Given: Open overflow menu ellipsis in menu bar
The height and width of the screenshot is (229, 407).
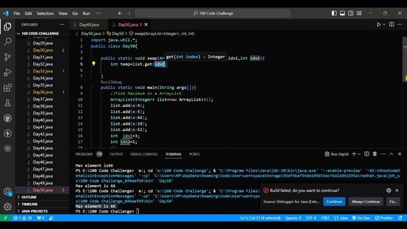Looking at the screenshot, I should tap(99, 13).
